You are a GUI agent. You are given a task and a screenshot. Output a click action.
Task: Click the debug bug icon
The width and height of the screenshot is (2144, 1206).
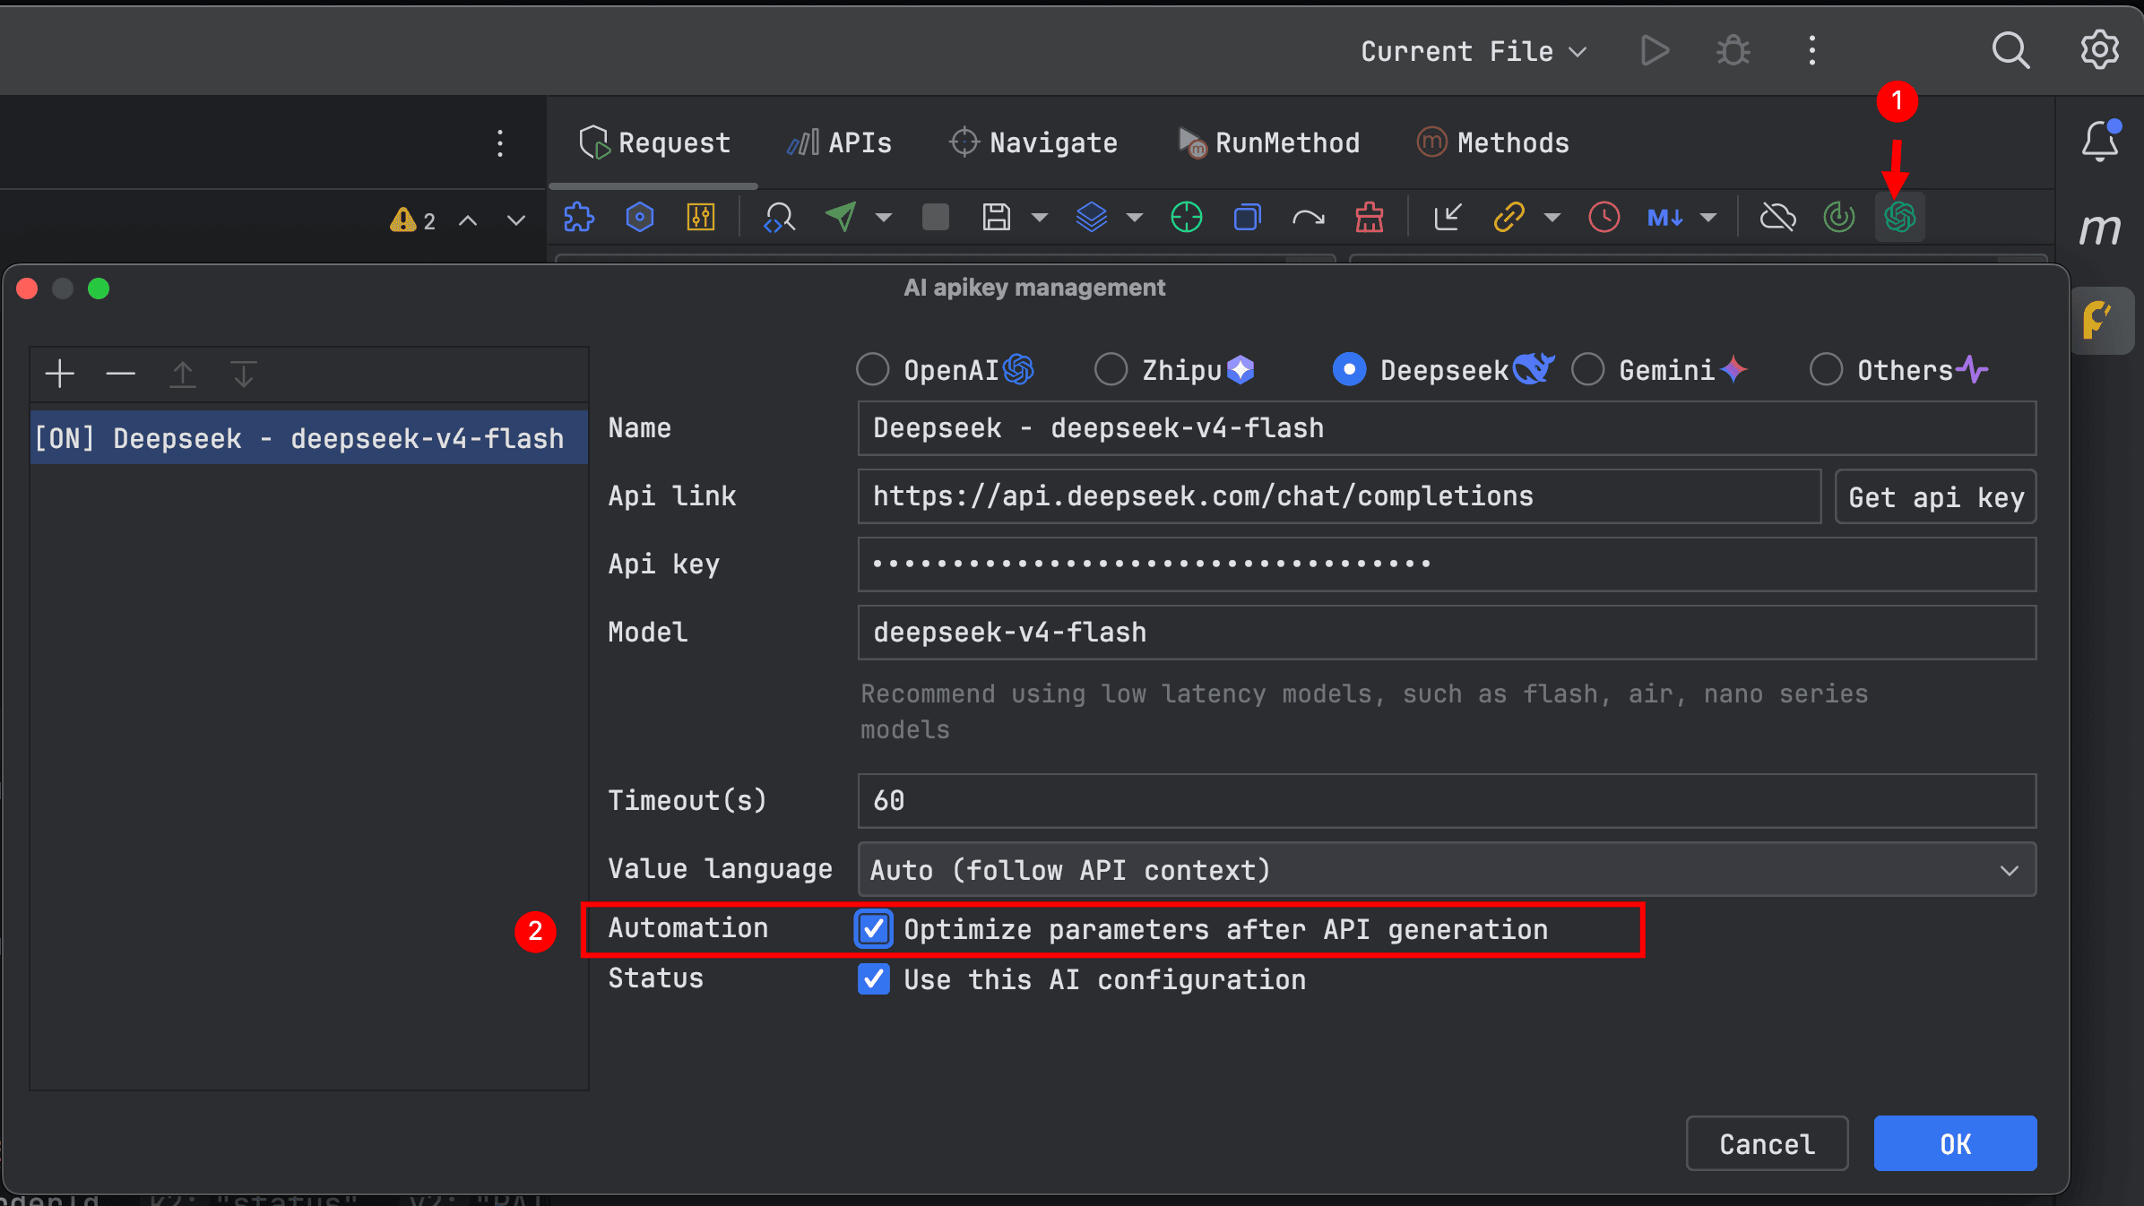click(1733, 50)
